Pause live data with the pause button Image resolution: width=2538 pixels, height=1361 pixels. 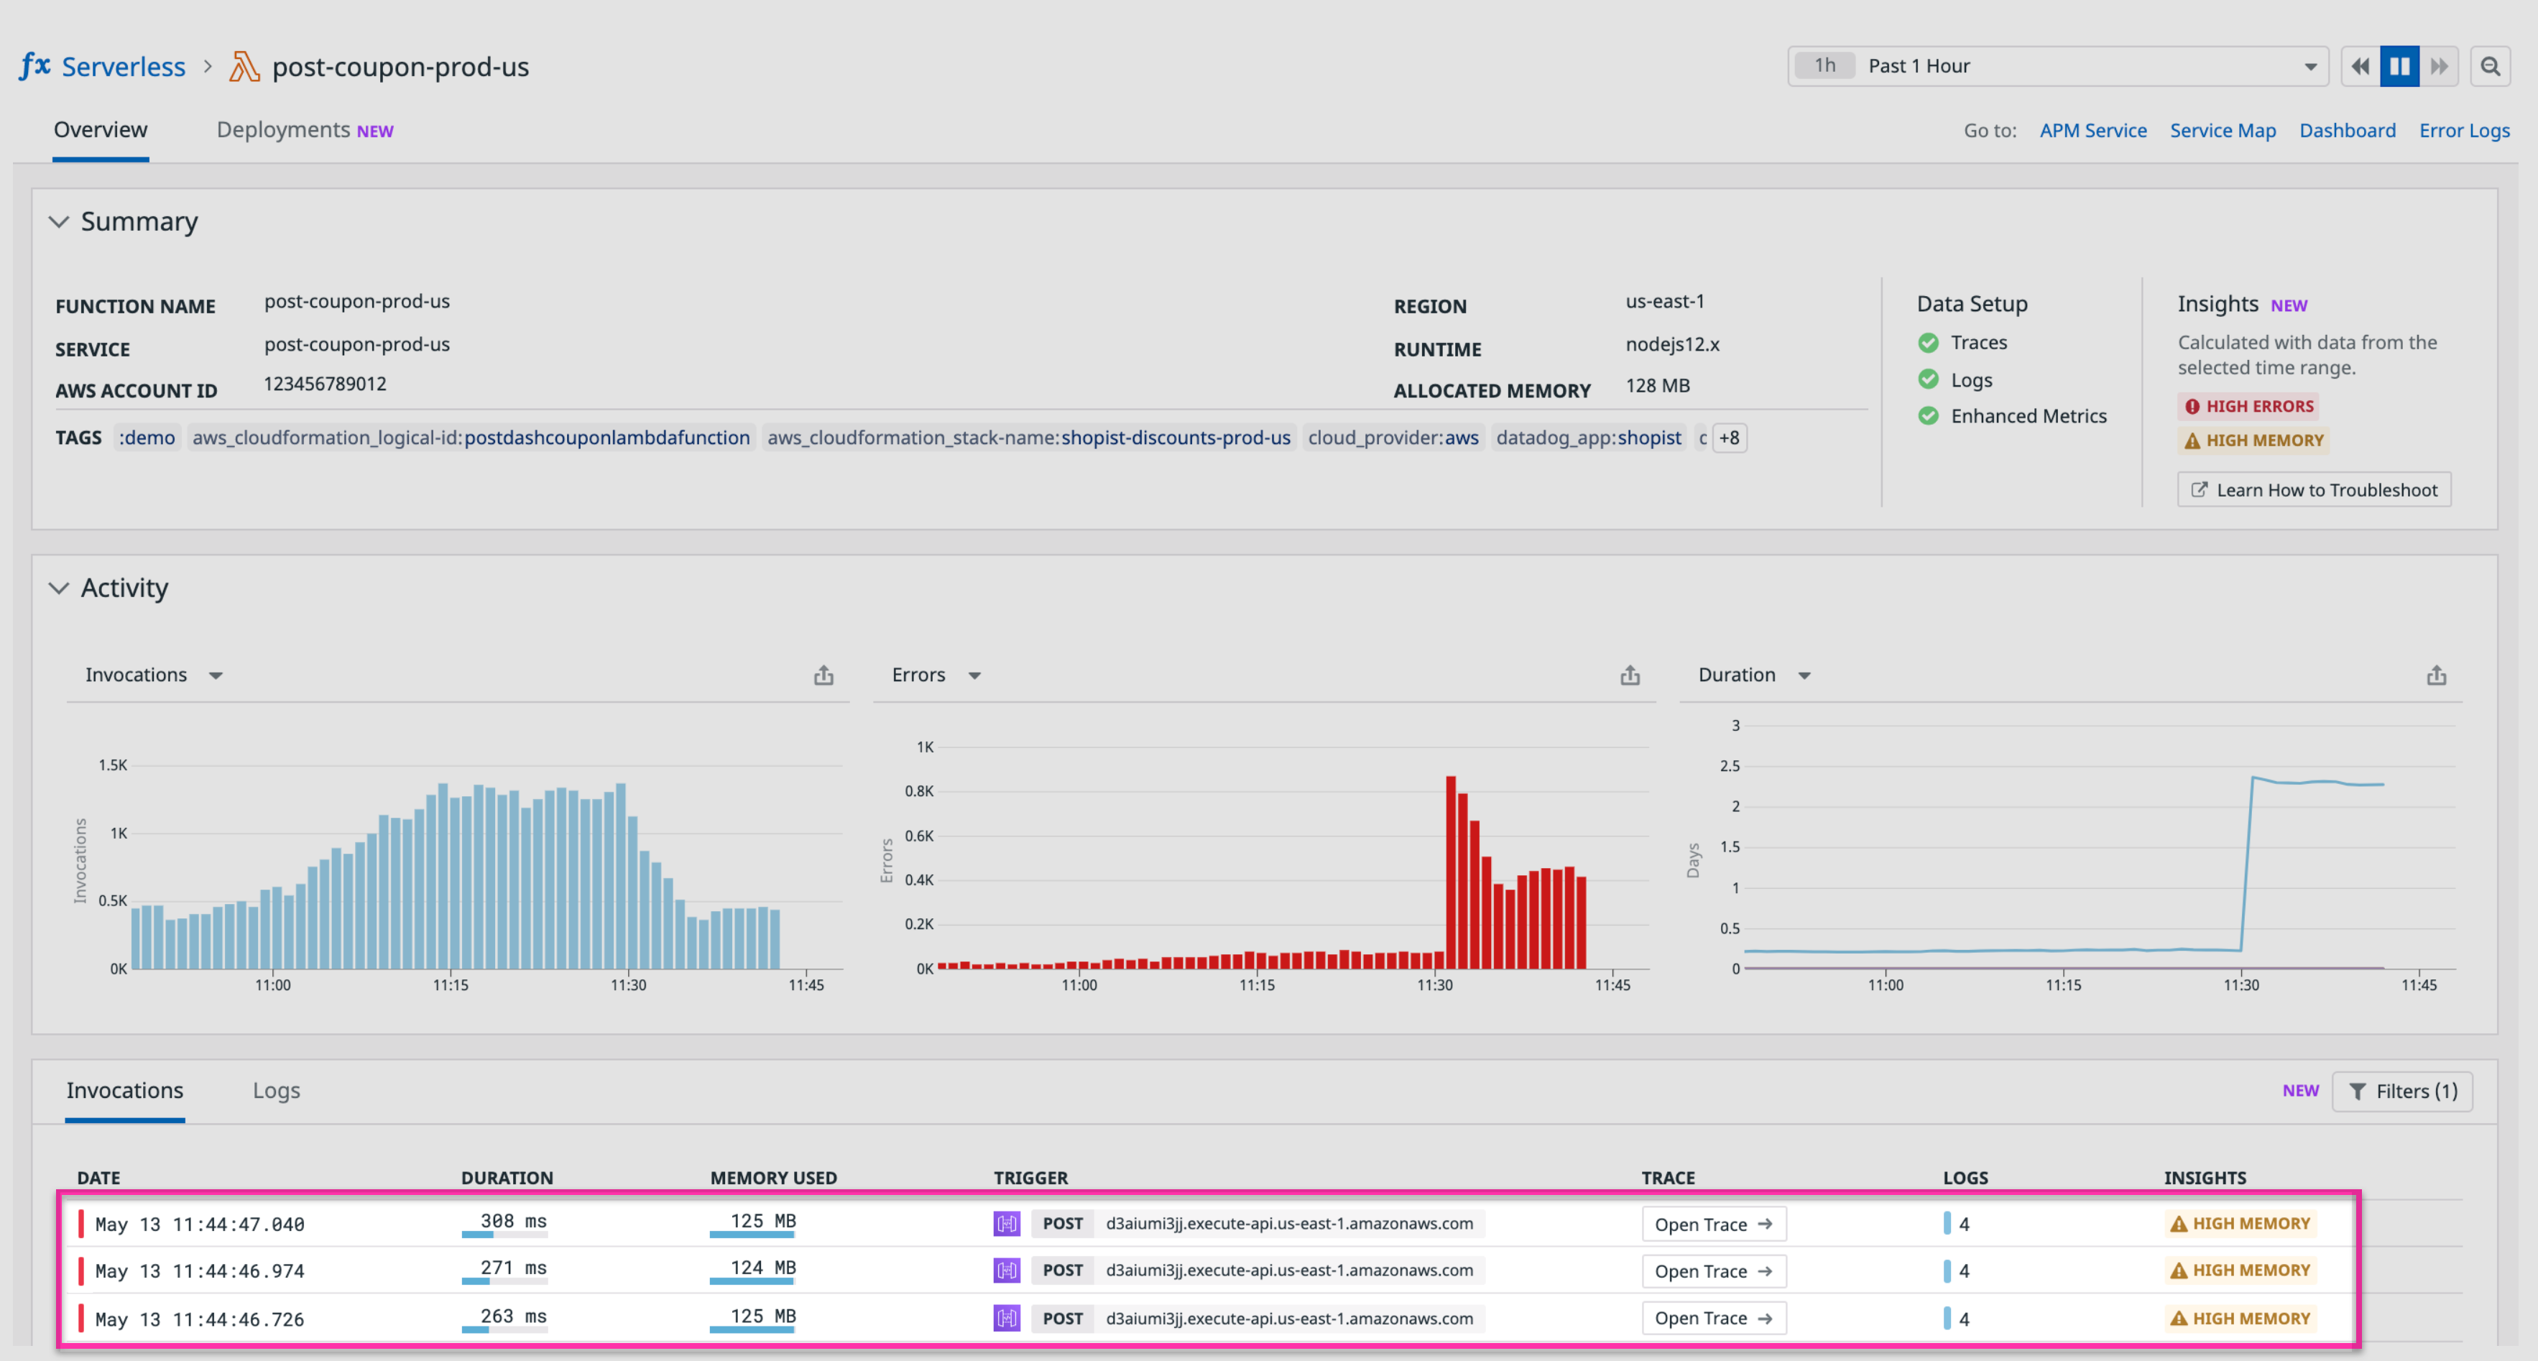click(x=2399, y=65)
